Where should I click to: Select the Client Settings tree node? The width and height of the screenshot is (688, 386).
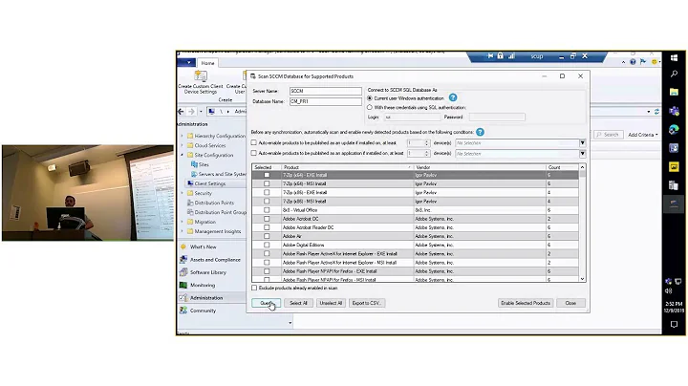(x=209, y=183)
